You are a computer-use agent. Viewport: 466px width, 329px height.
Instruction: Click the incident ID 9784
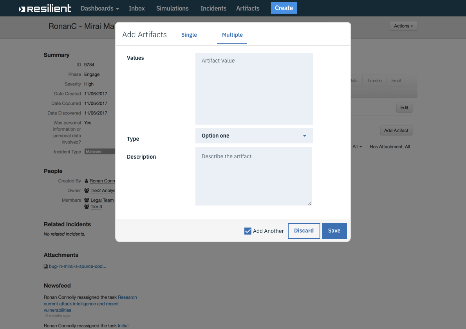(x=89, y=65)
